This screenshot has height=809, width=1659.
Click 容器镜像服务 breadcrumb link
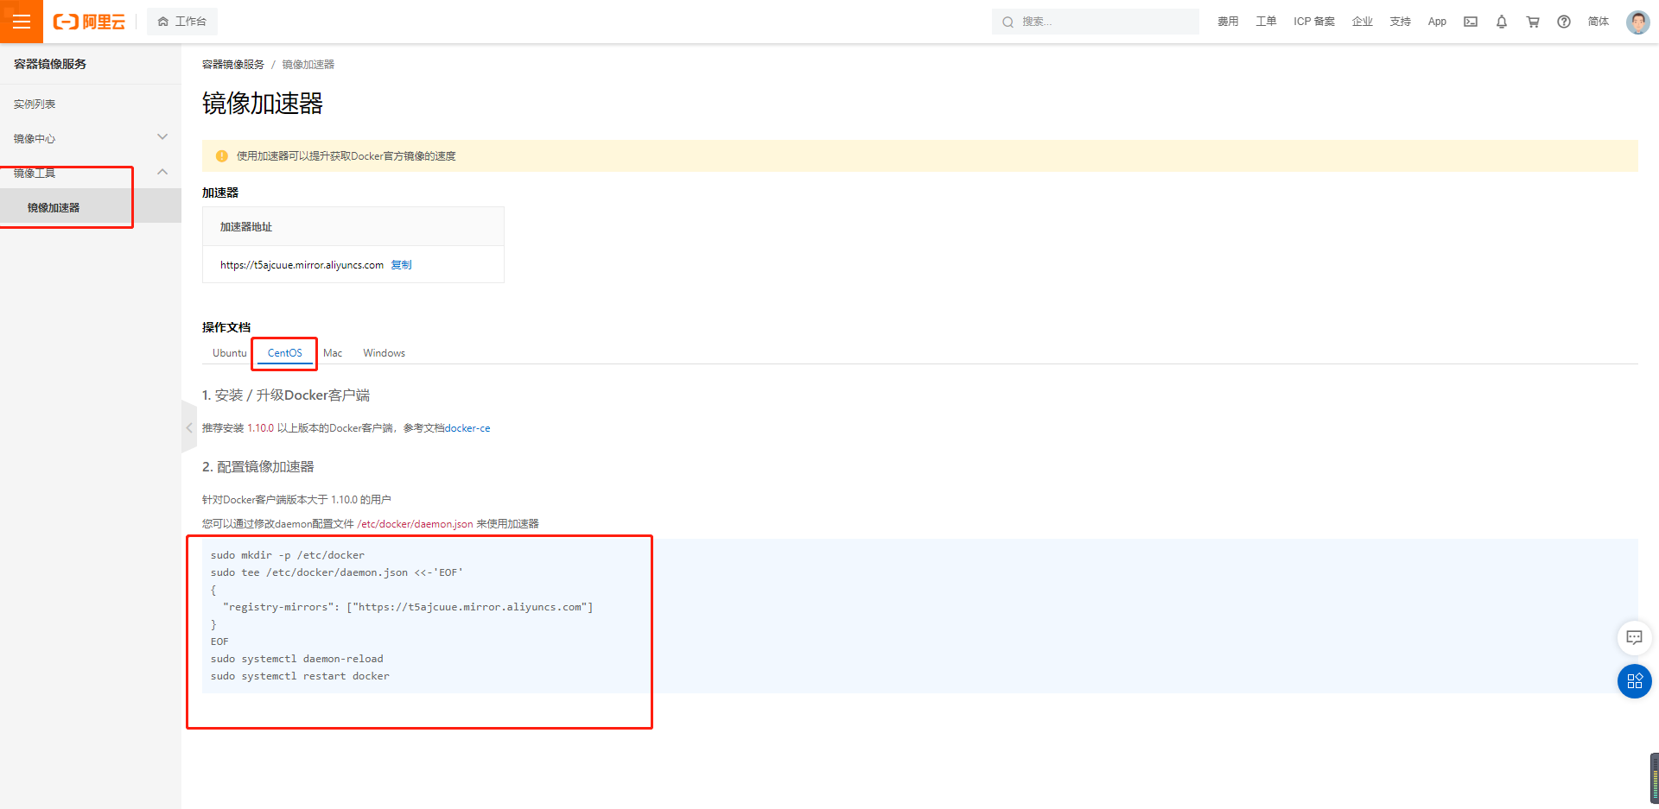[x=233, y=65]
